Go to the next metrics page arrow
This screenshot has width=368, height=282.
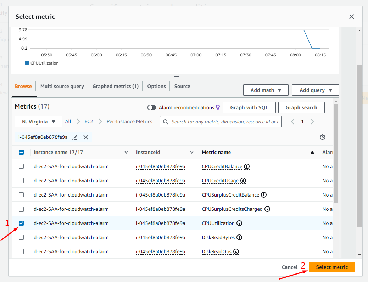point(312,122)
